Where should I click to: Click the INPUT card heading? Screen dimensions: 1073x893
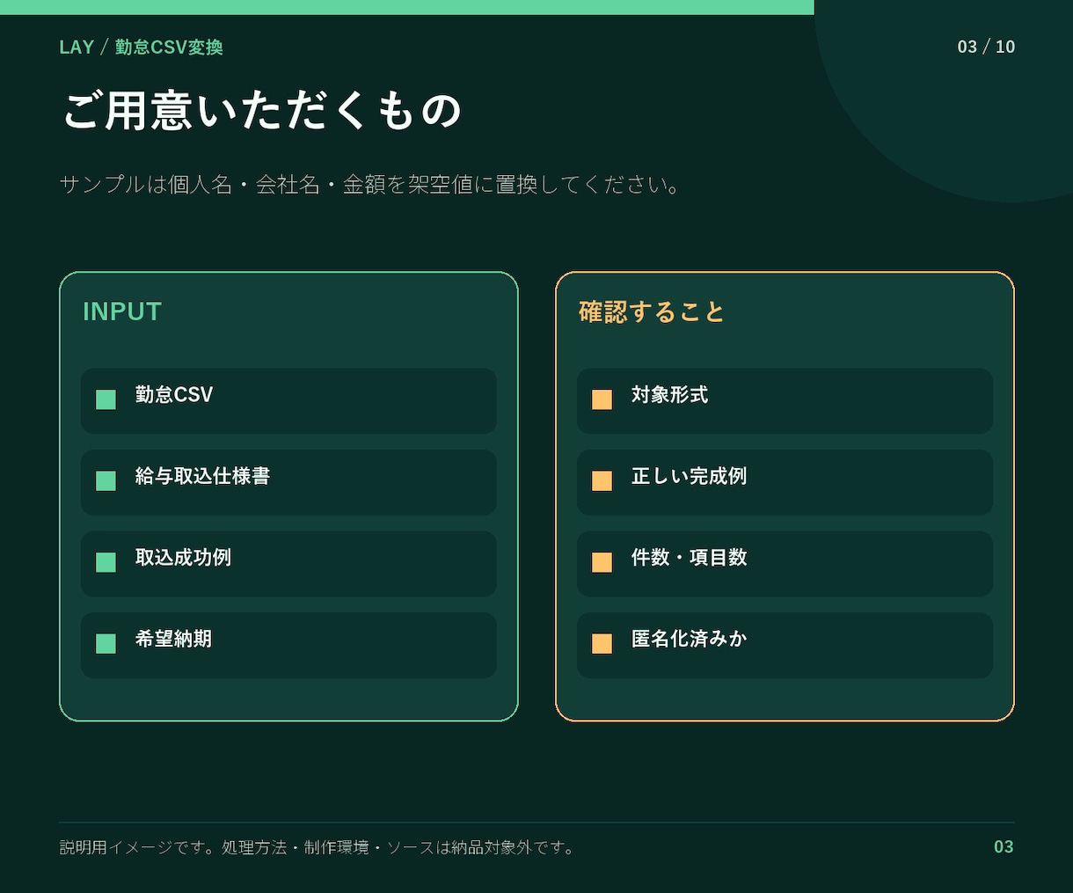(x=122, y=311)
